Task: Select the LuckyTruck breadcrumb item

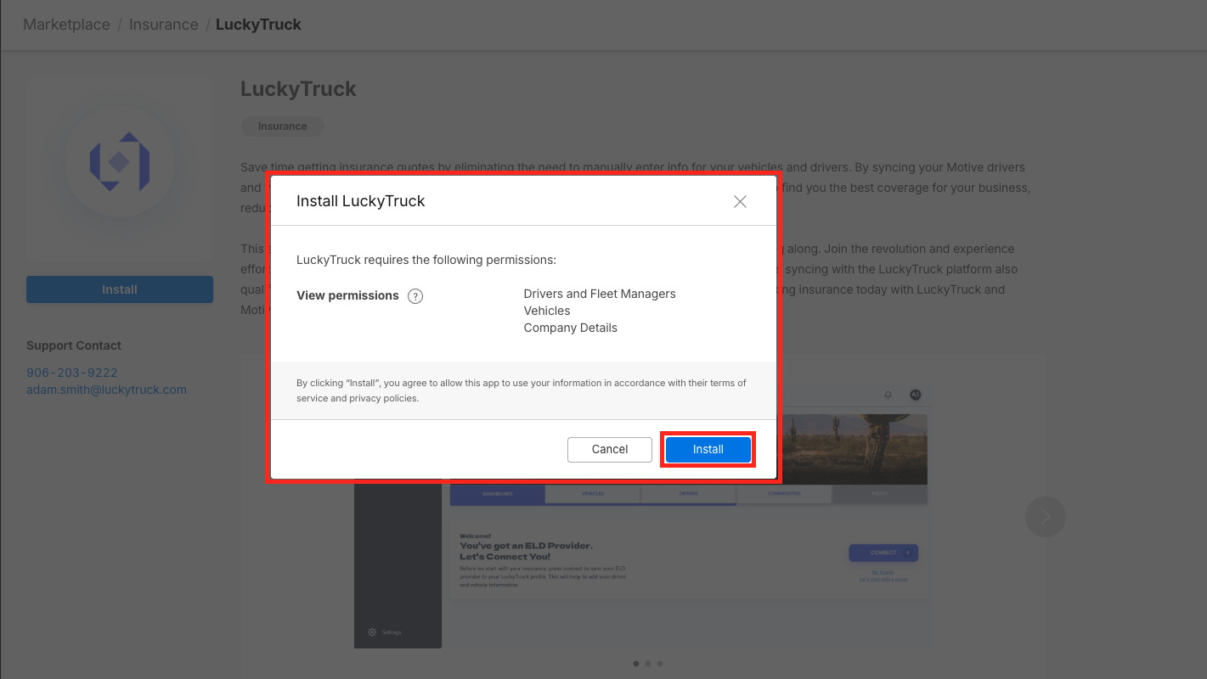Action: (x=258, y=25)
